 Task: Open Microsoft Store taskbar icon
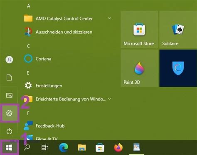click(100, 147)
